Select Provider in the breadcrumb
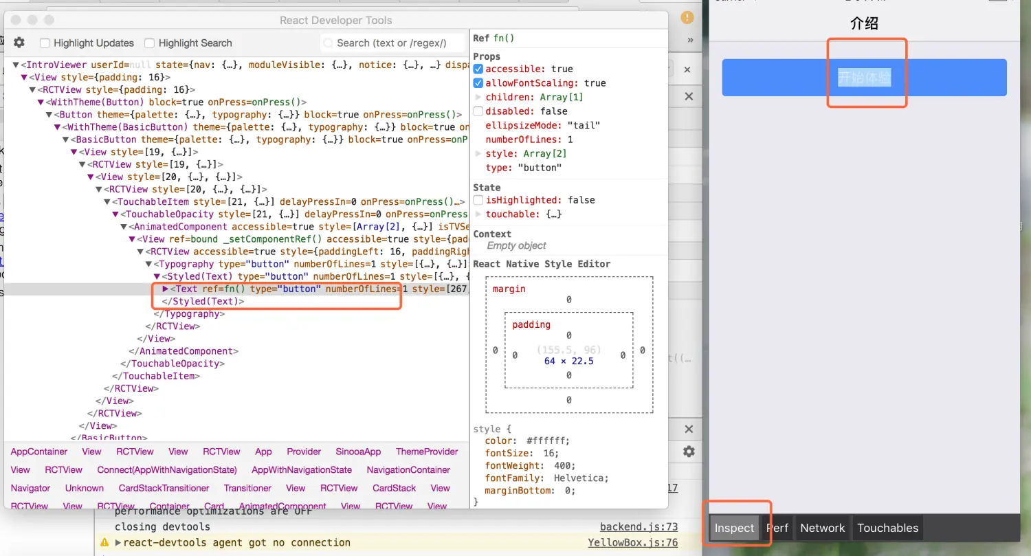The height and width of the screenshot is (556, 1031). [x=304, y=452]
